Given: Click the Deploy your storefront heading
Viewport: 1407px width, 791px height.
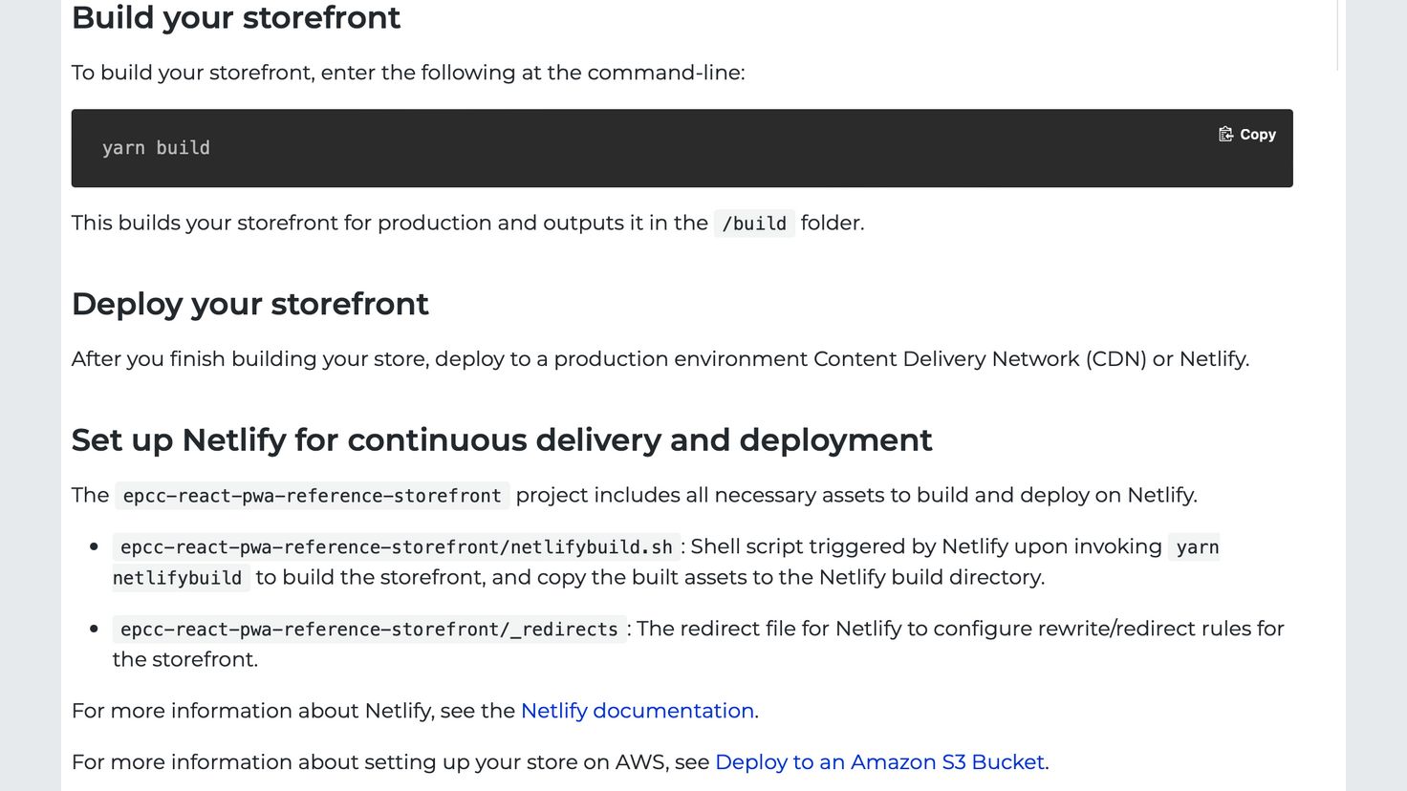Looking at the screenshot, I should point(250,304).
